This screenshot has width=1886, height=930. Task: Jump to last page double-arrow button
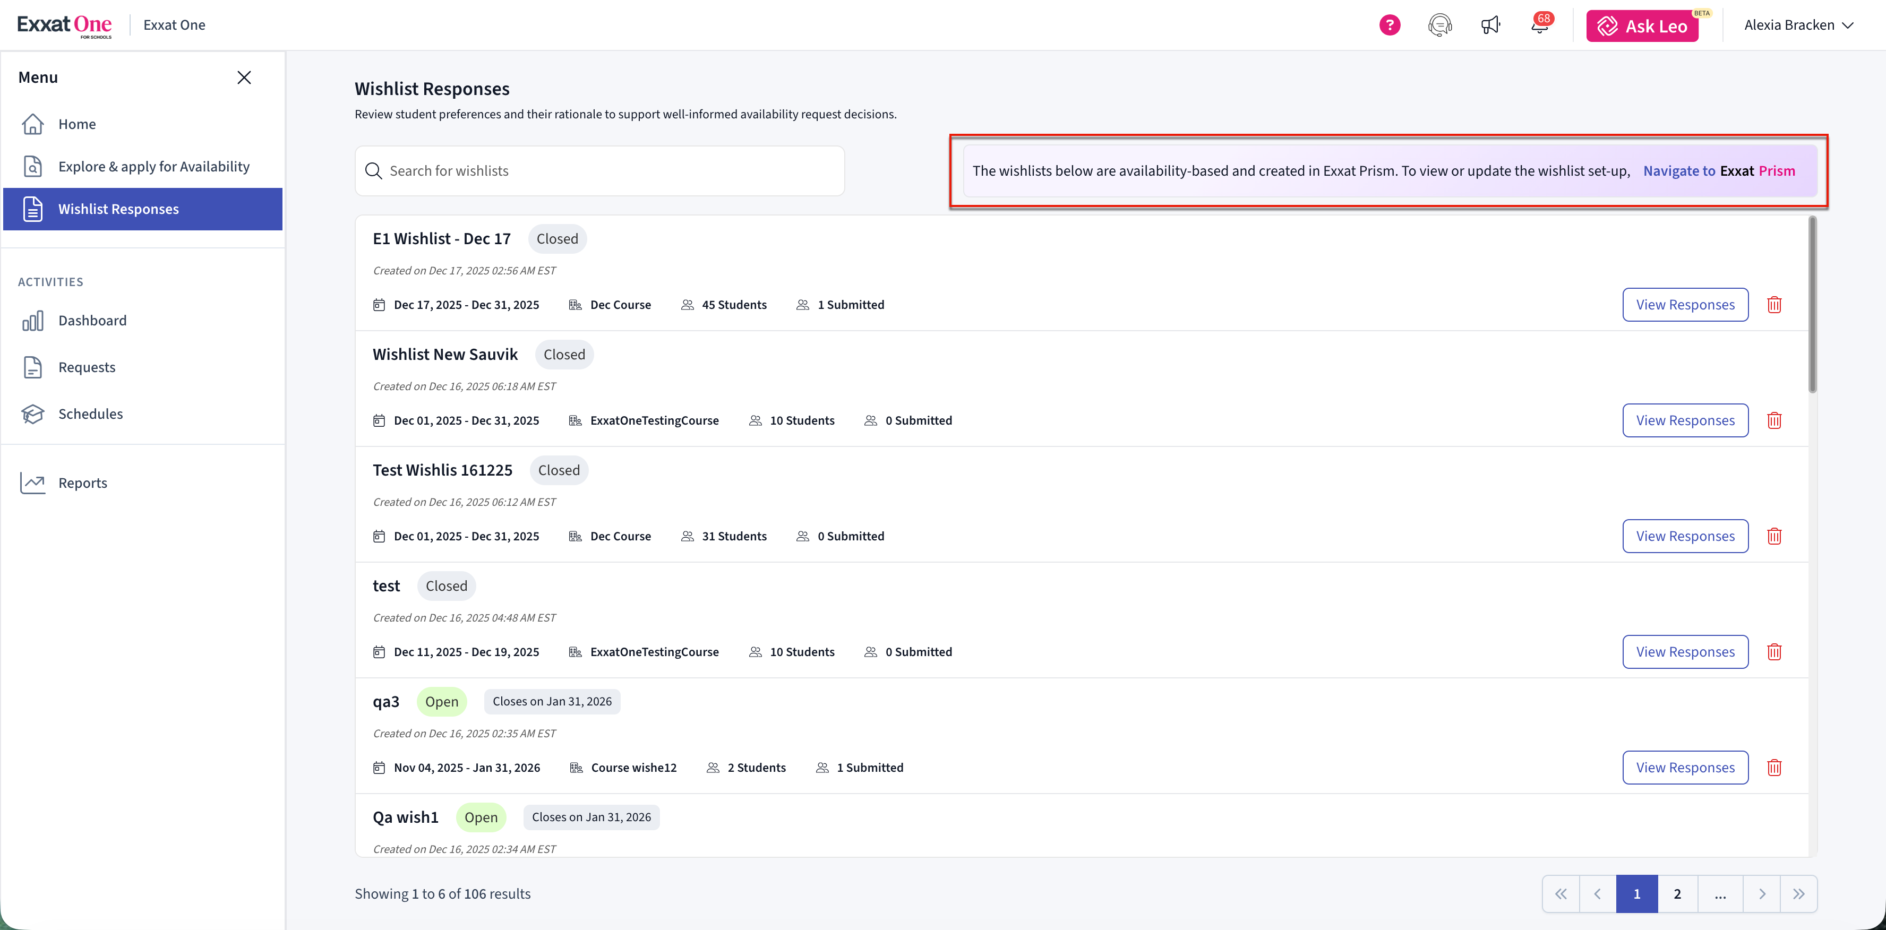pyautogui.click(x=1798, y=894)
